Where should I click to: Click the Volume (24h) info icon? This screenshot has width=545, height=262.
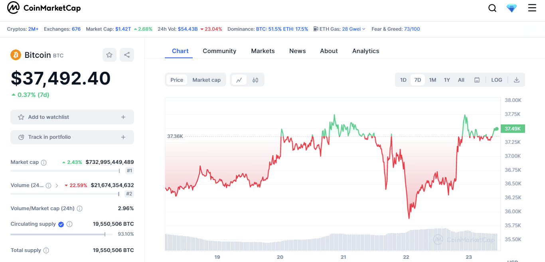coord(48,185)
